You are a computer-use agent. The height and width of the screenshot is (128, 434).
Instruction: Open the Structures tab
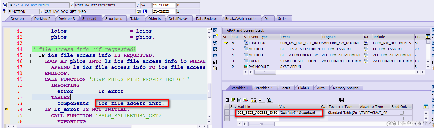point(114,18)
